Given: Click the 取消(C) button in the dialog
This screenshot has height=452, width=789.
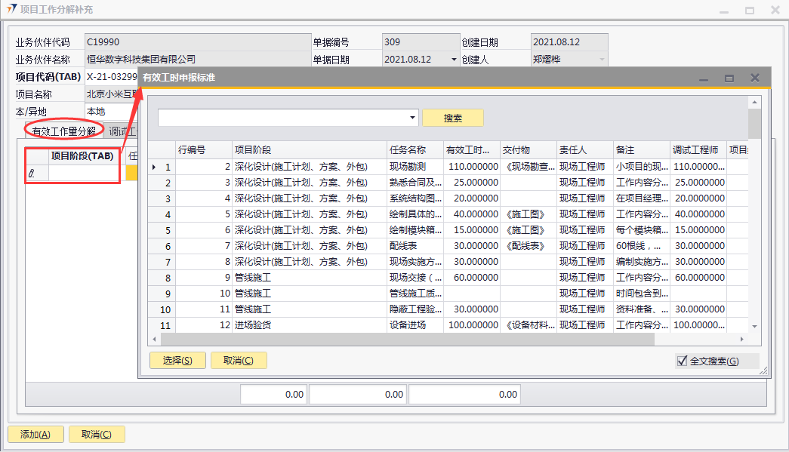Looking at the screenshot, I should [238, 361].
